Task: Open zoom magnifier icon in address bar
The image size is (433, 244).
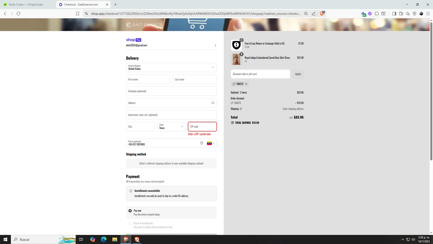Action: click(306, 14)
